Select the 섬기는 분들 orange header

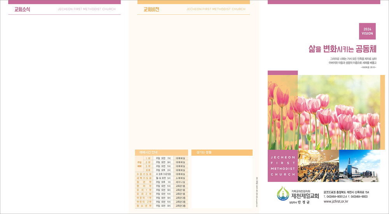pos(222,152)
